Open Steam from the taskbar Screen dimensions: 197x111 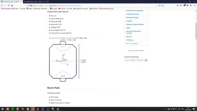click(x=38, y=109)
